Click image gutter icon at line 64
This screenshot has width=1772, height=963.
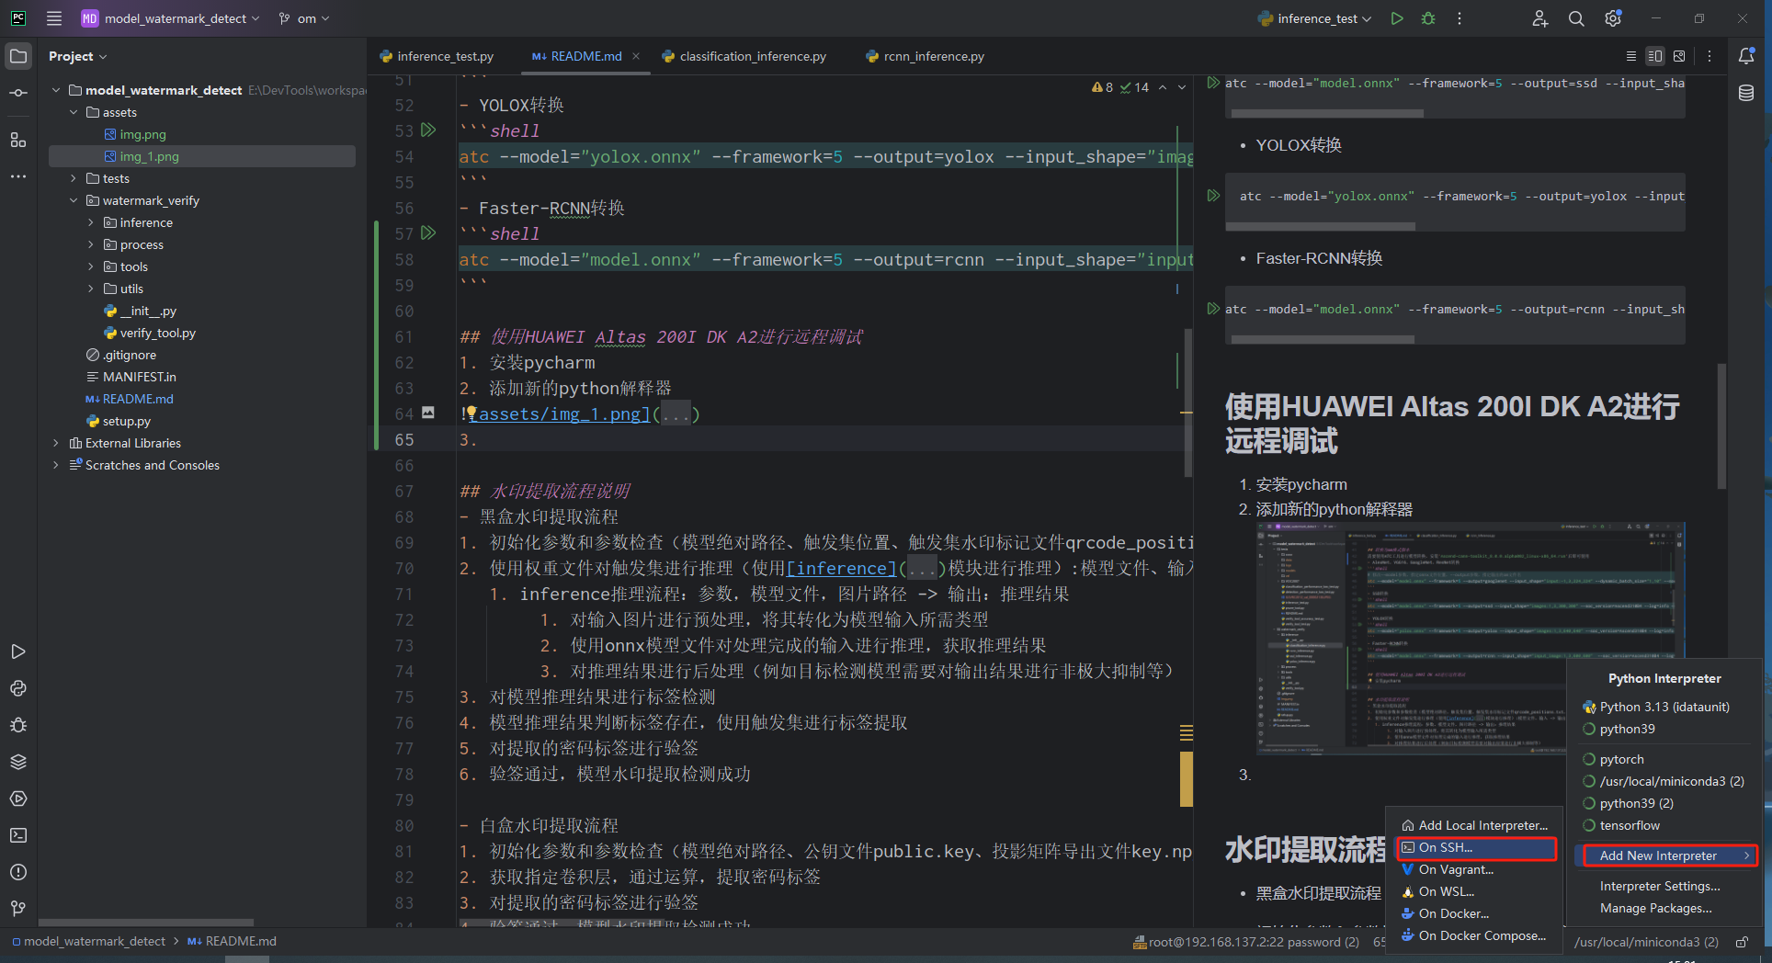coord(428,413)
